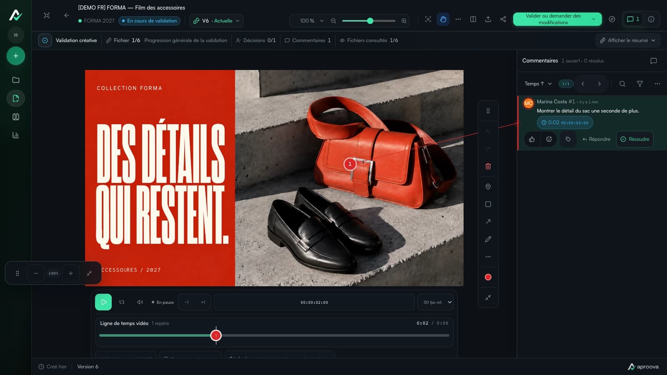Open the V6 Actuelle version dropdown
Viewport: 667px width, 375px height.
(x=216, y=21)
